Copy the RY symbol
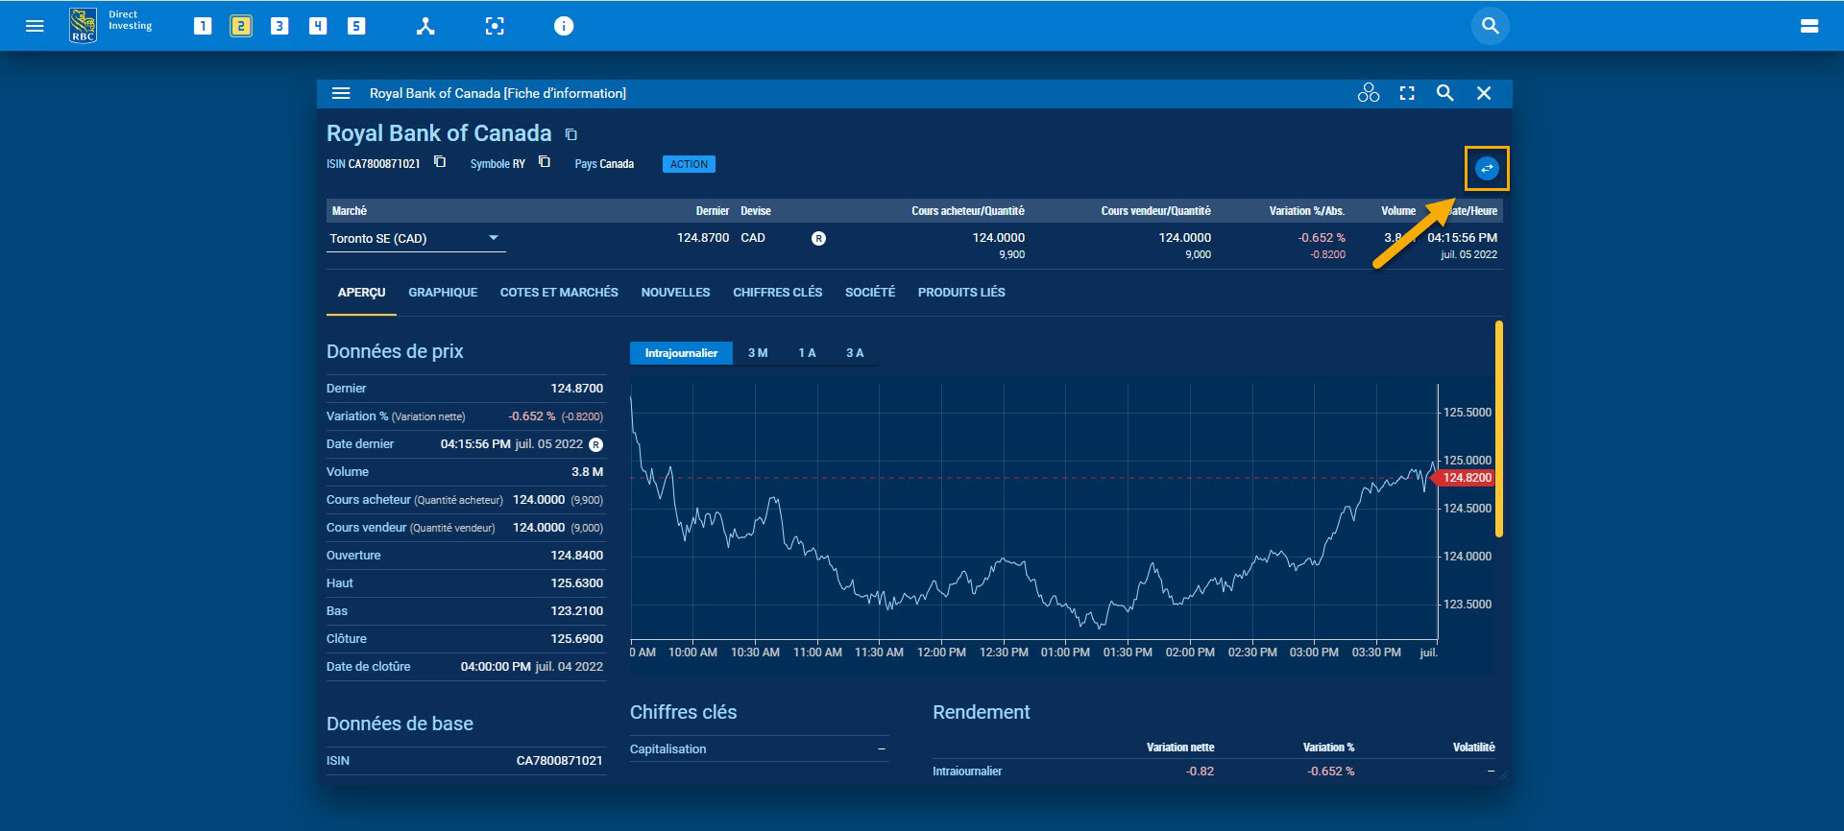This screenshot has height=831, width=1844. (x=545, y=162)
